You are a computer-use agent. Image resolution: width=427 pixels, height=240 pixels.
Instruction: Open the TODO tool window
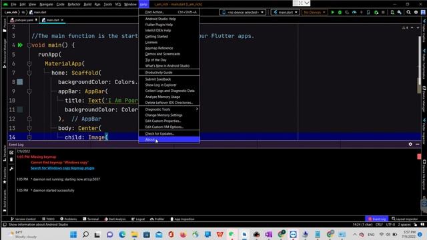coord(48,219)
